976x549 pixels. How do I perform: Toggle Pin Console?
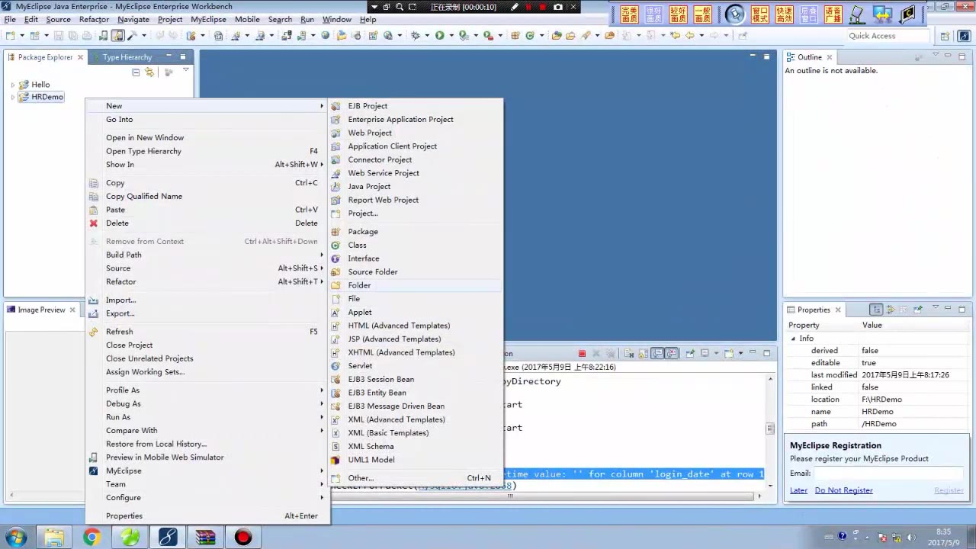point(690,353)
